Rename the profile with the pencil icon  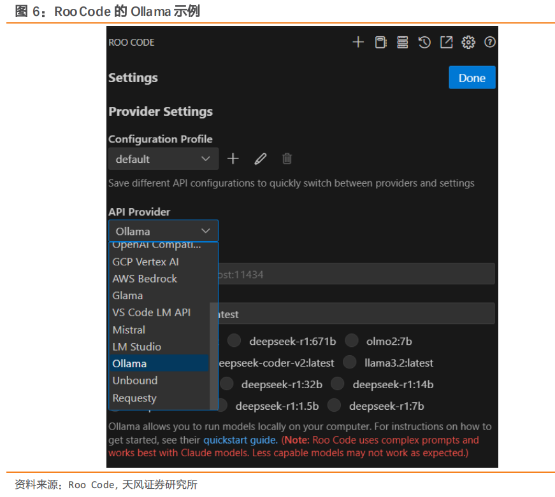pyautogui.click(x=260, y=158)
